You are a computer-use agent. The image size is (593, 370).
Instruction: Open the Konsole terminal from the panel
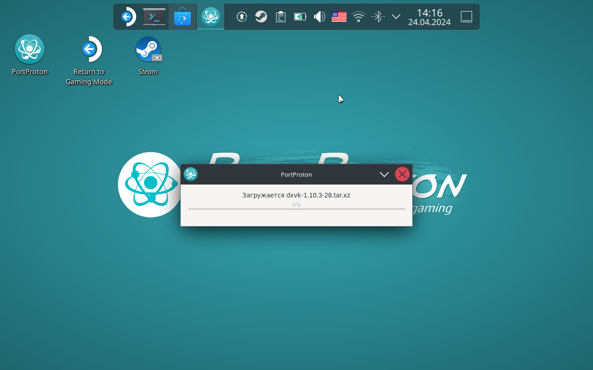[154, 17]
